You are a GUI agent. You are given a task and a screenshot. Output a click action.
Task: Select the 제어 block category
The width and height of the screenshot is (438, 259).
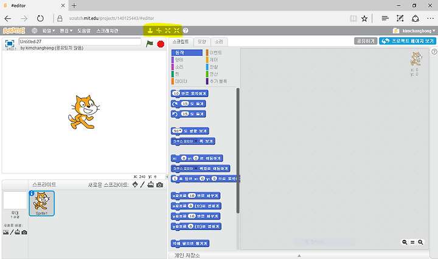point(221,59)
